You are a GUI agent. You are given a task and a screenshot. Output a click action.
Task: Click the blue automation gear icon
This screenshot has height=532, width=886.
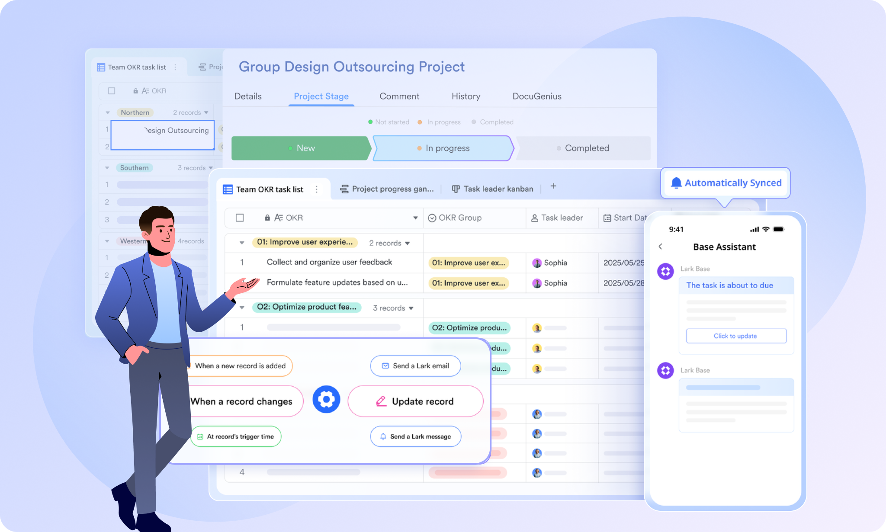pyautogui.click(x=326, y=399)
